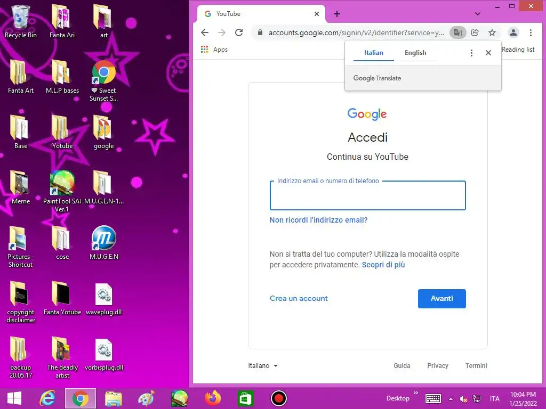Click 'Non ricordi l'indirizzo email?' link
The height and width of the screenshot is (409, 546).
point(319,220)
